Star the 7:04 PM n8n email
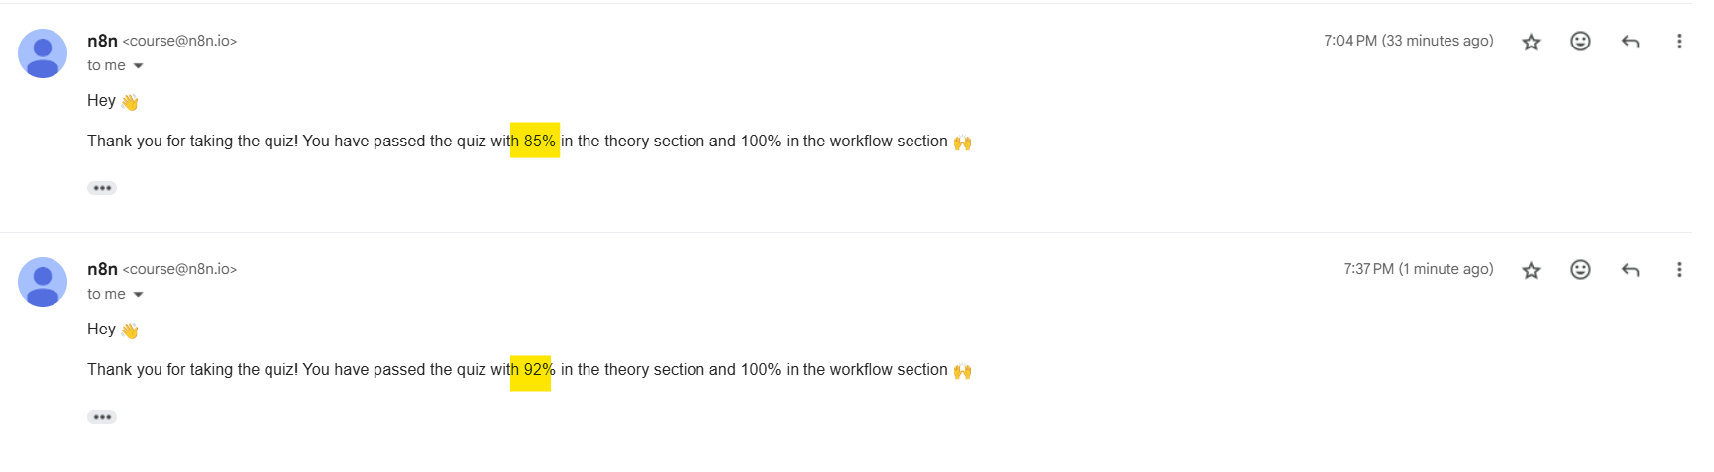The image size is (1714, 472). coord(1531,42)
